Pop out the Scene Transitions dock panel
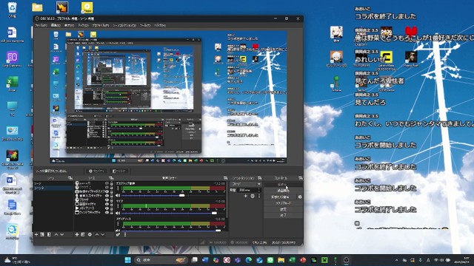Screen dimensions: 474x266 click(259, 178)
